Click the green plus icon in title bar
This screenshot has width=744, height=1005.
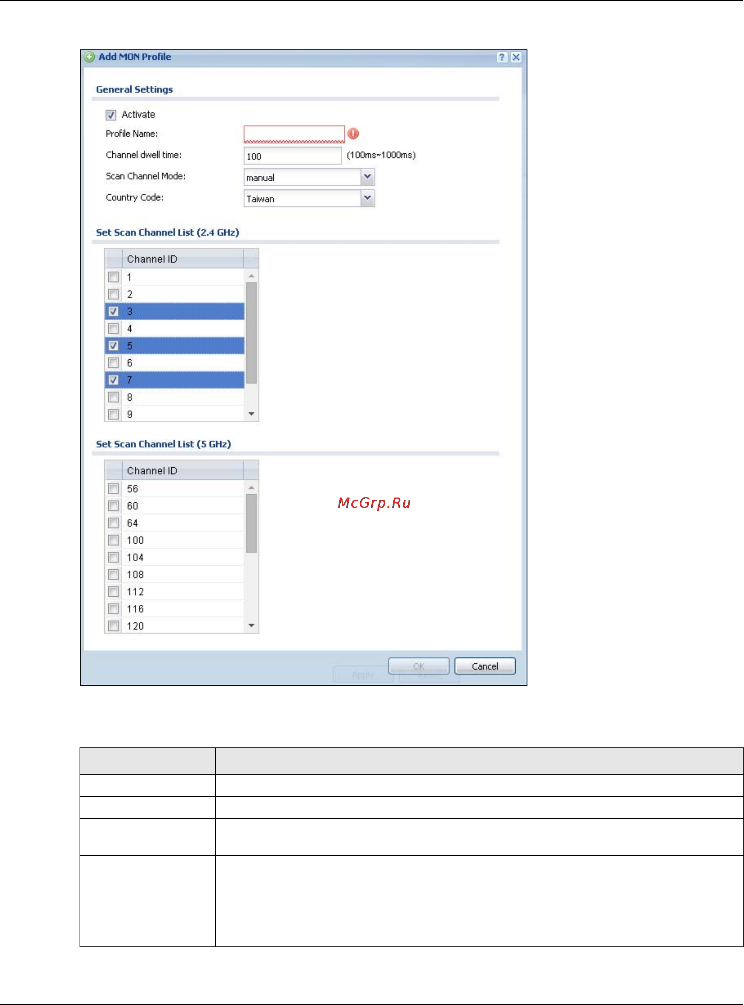click(90, 57)
